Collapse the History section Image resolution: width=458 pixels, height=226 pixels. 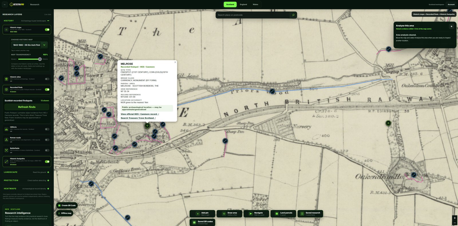point(48,21)
